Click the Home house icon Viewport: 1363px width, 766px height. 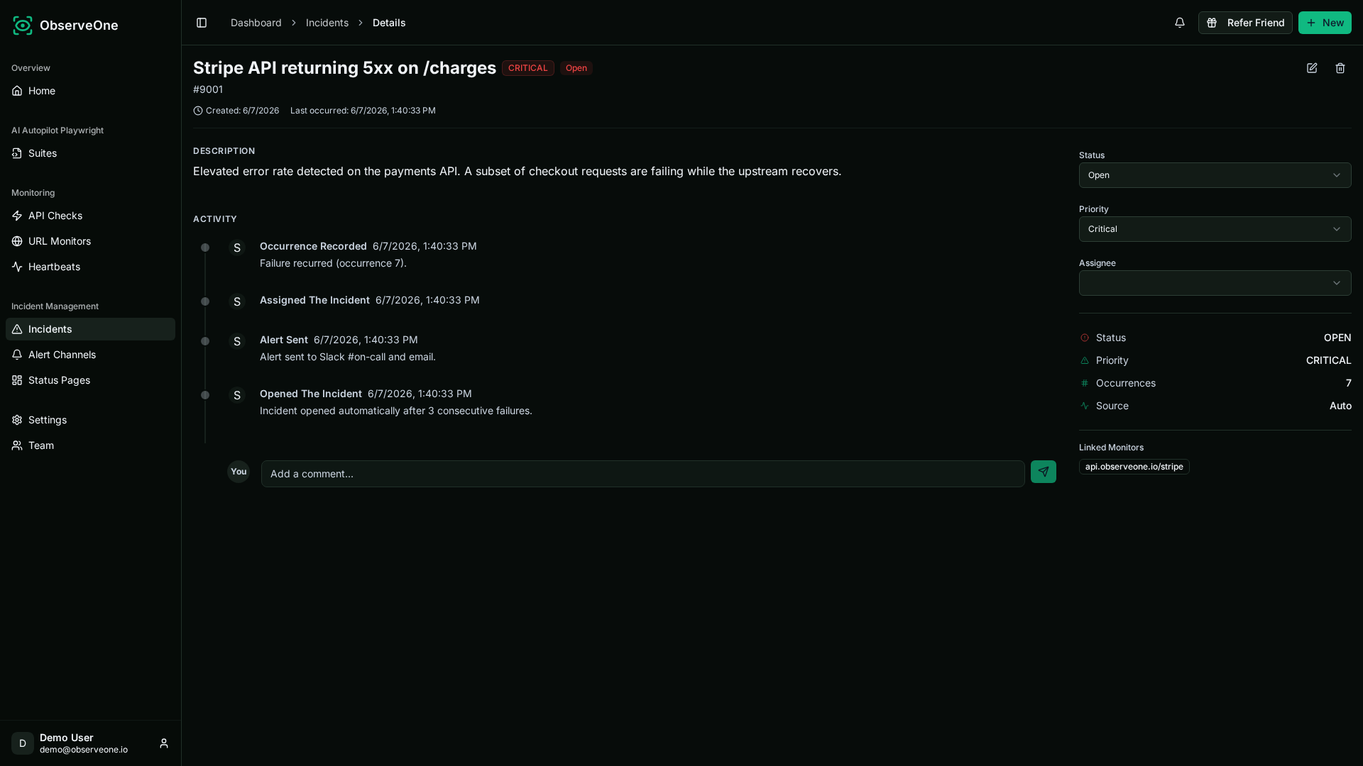click(17, 91)
